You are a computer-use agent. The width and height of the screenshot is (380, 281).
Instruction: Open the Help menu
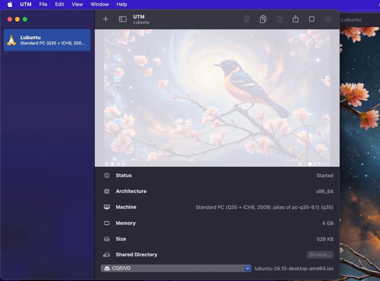coord(122,4)
